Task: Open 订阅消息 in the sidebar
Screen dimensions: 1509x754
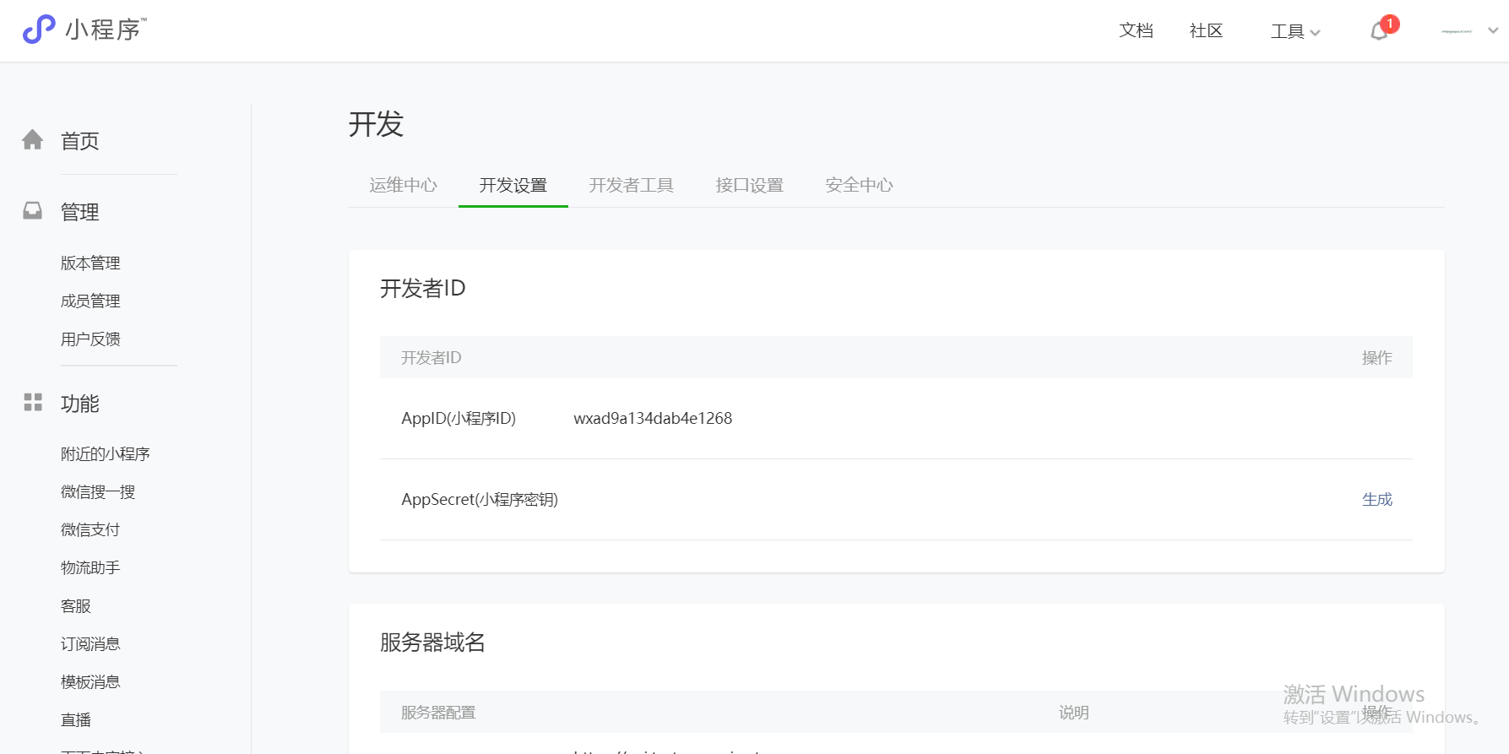Action: point(90,643)
